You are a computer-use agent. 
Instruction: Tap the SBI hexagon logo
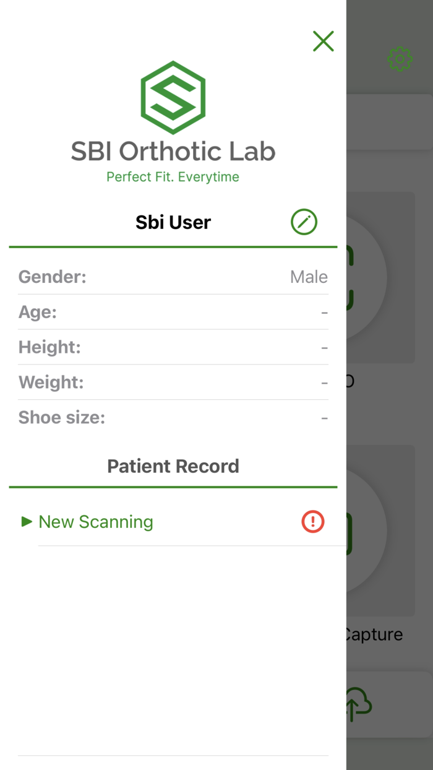[173, 97]
